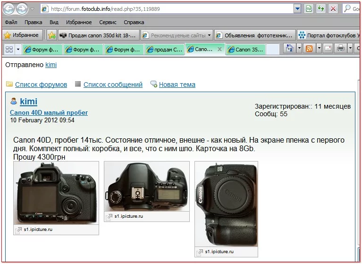Click the Новая тема link
The image size is (362, 264).
177,85
